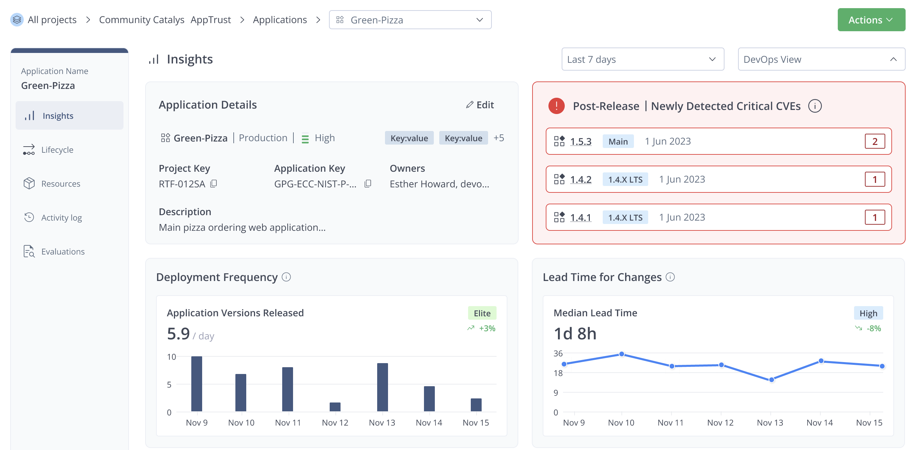Screen dimensions: 909x450
Task: Open Lifecycle in the sidebar
Action: 57,150
